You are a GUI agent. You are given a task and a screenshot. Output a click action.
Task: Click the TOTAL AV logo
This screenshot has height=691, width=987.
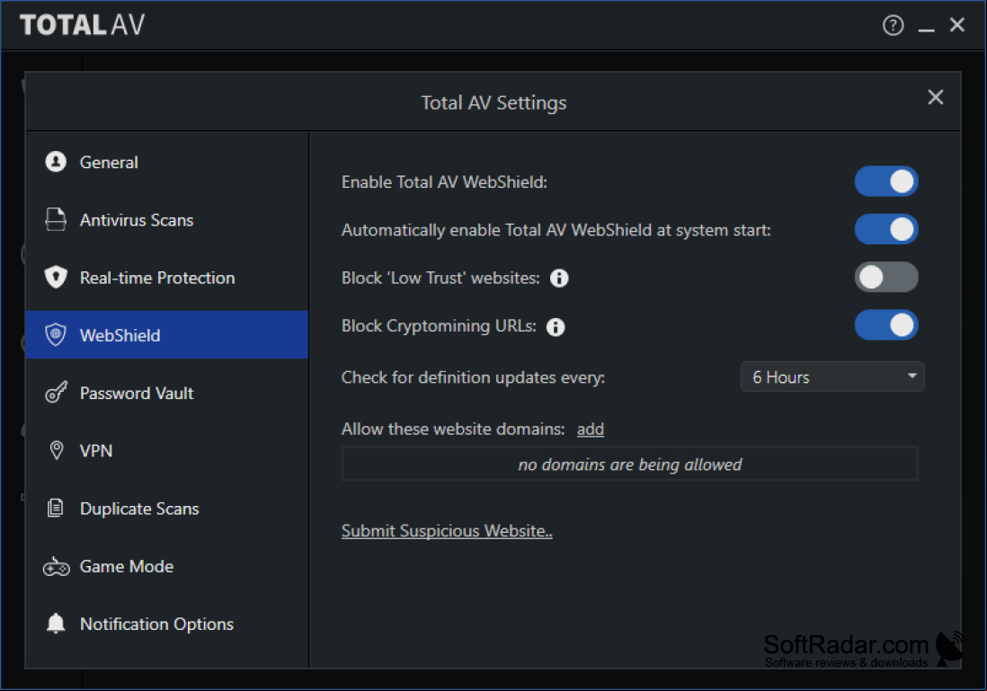83,25
